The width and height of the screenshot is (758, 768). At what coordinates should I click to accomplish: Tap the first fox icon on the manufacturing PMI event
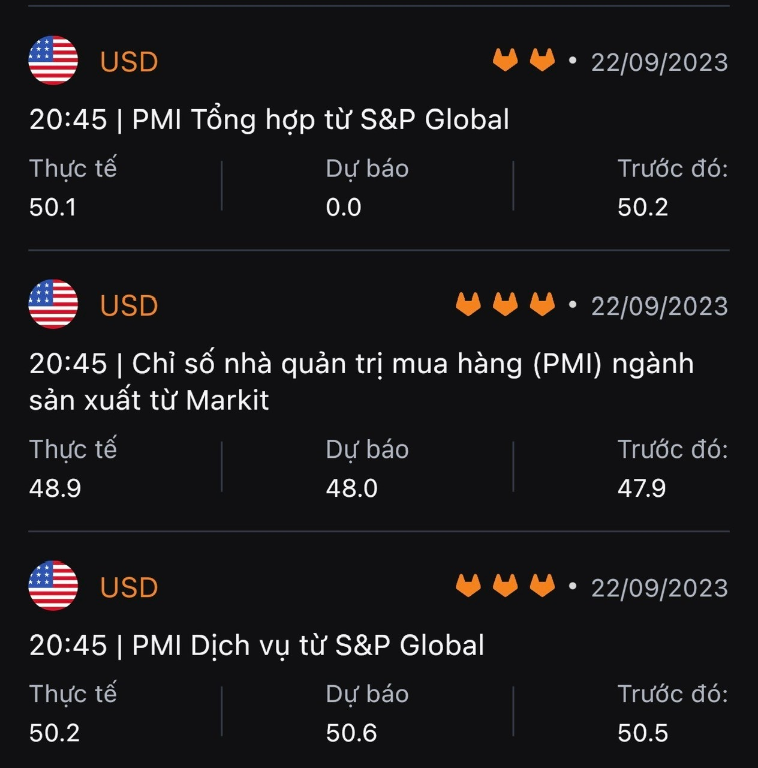[468, 304]
